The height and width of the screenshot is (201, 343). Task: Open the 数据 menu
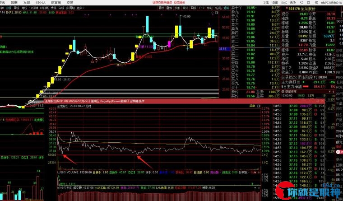tap(14, 3)
